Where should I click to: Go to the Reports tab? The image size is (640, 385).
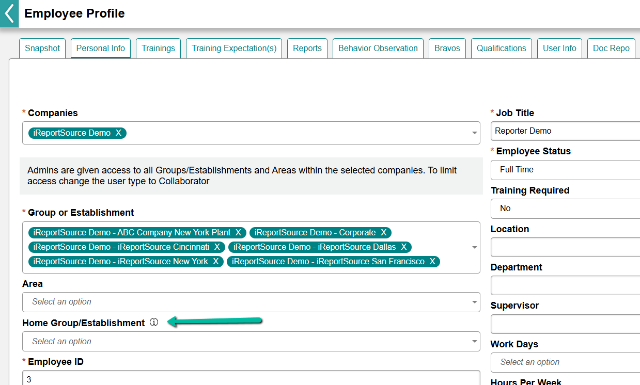click(x=307, y=48)
